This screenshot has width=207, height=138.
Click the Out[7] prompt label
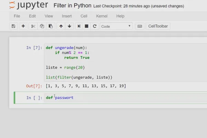[x=34, y=86]
